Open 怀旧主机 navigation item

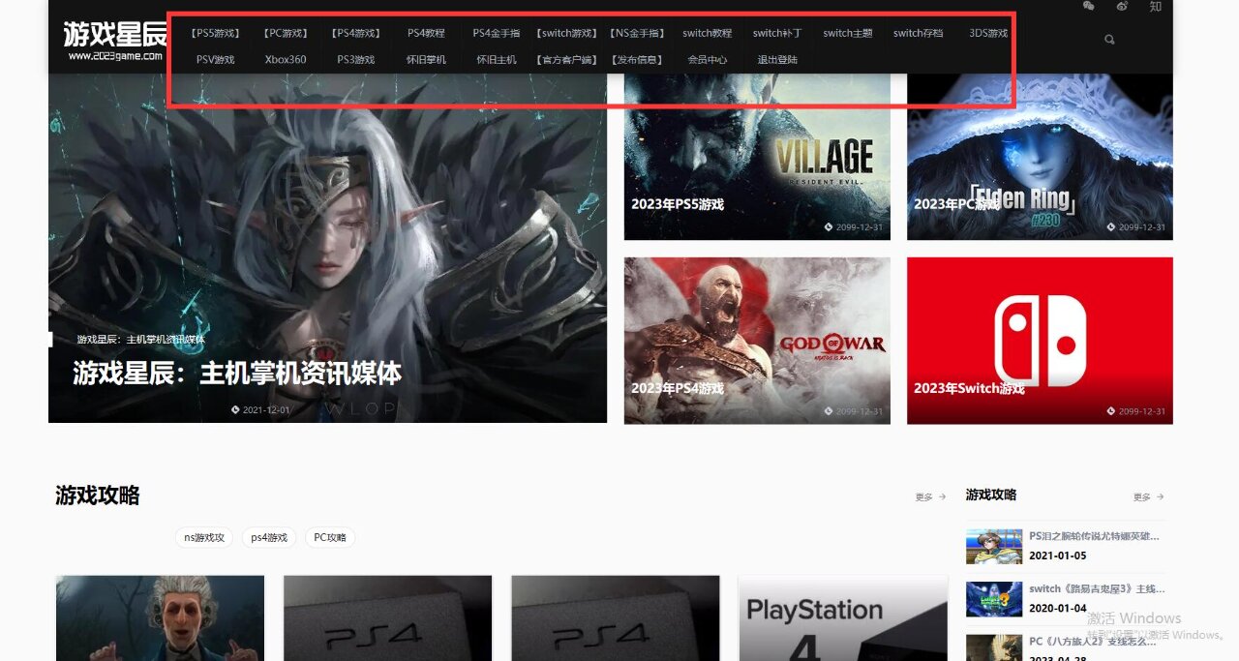(x=496, y=59)
